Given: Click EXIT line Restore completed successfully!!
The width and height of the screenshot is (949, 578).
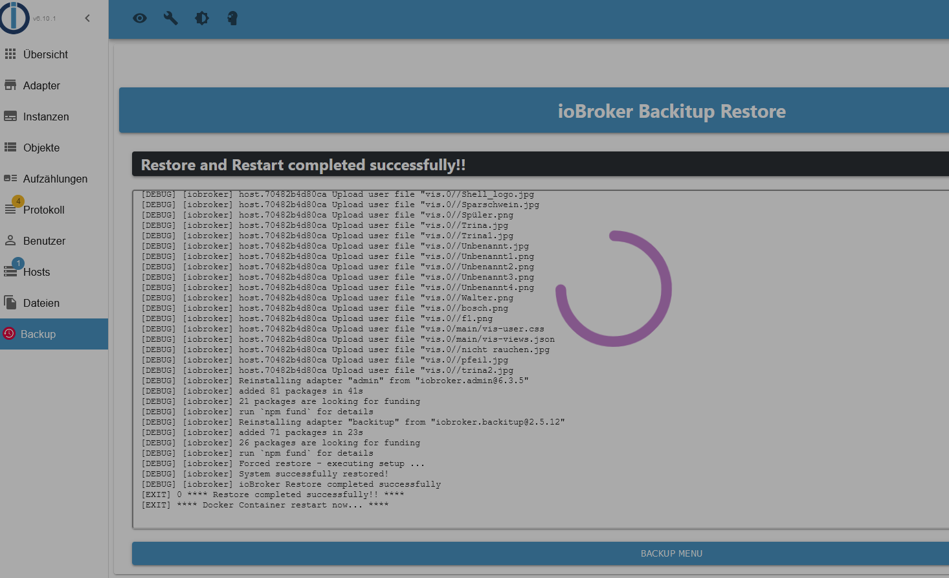Looking at the screenshot, I should point(273,495).
